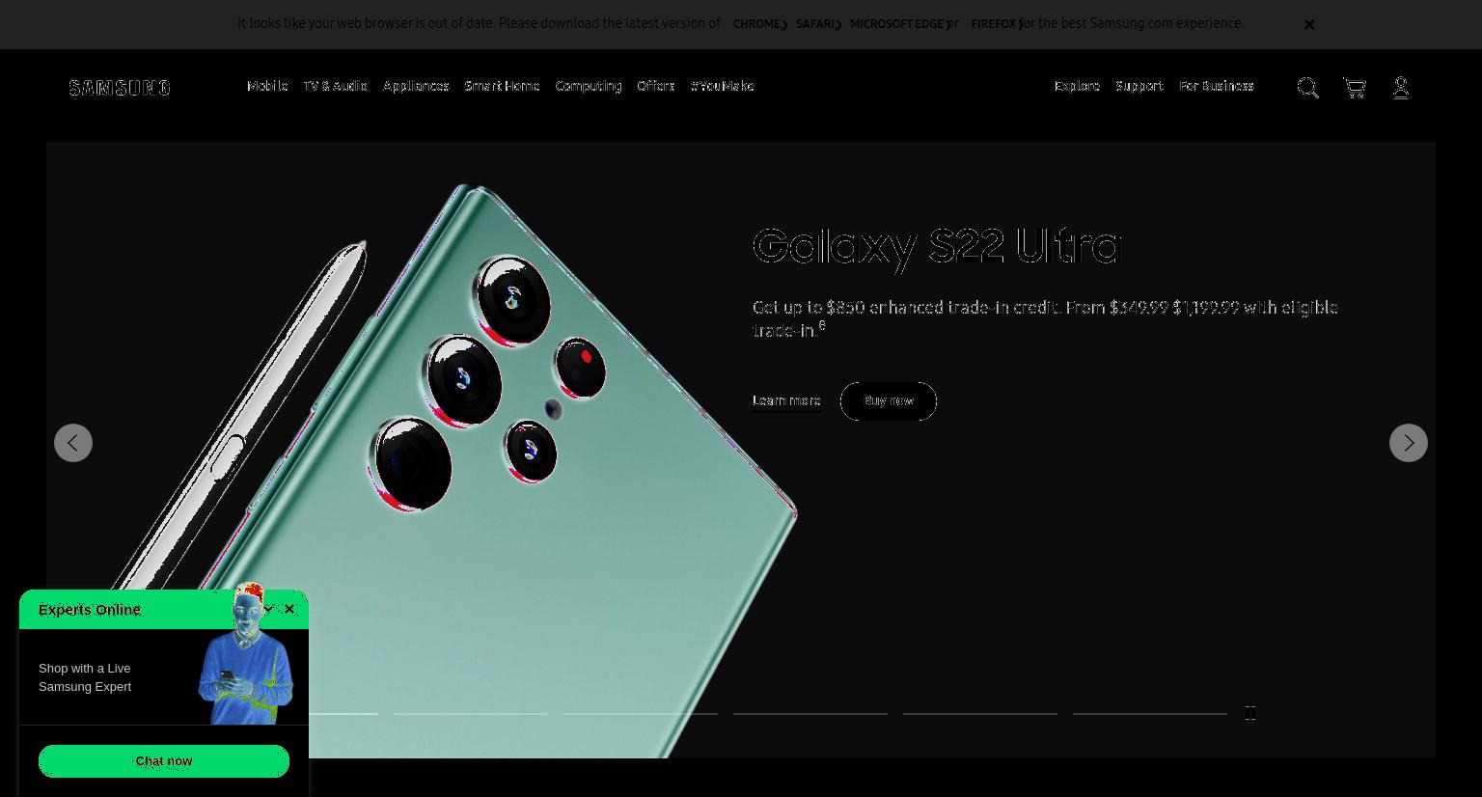Jump to the last carousel slide indicator

coord(1150,713)
